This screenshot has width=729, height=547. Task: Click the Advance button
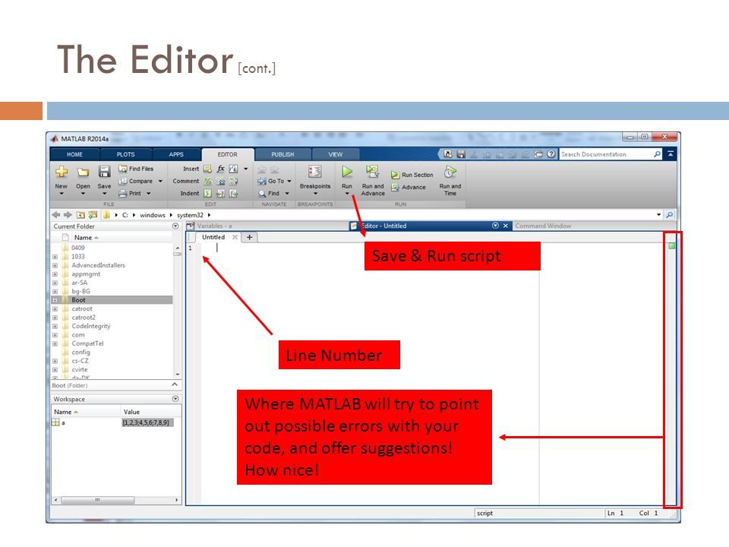point(409,187)
